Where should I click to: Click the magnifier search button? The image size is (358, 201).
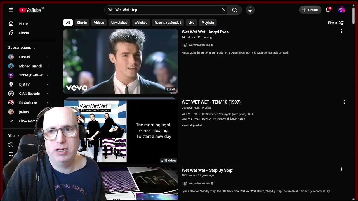[x=234, y=10]
